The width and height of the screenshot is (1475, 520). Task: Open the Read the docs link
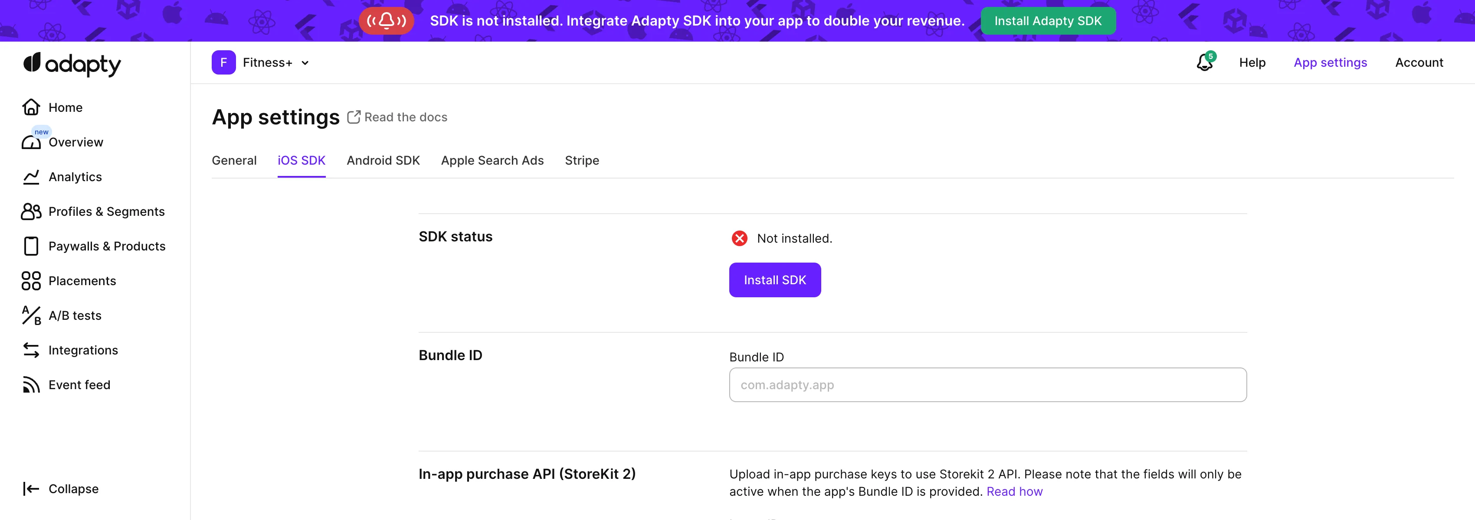405,117
